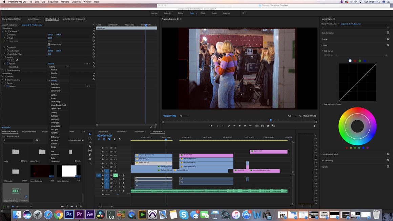The image size is (393, 221).
Task: Launch Photoshop from the Dock
Action: [69, 214]
